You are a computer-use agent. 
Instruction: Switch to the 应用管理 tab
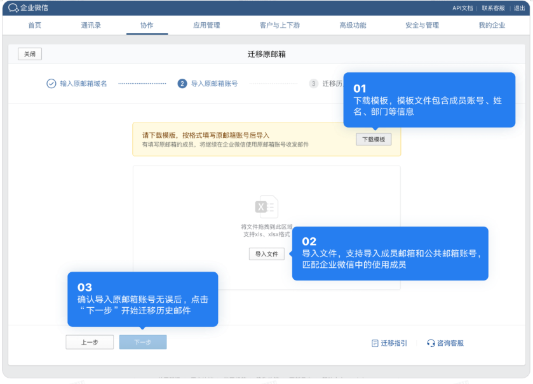pyautogui.click(x=205, y=26)
